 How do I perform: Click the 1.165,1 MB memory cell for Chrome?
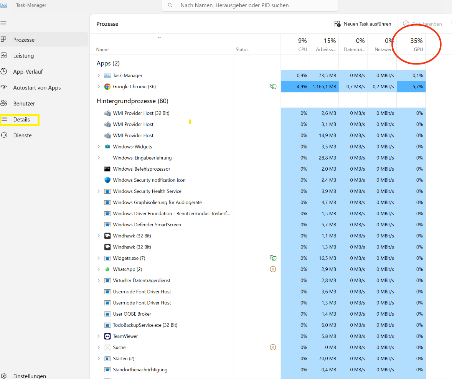coord(324,86)
